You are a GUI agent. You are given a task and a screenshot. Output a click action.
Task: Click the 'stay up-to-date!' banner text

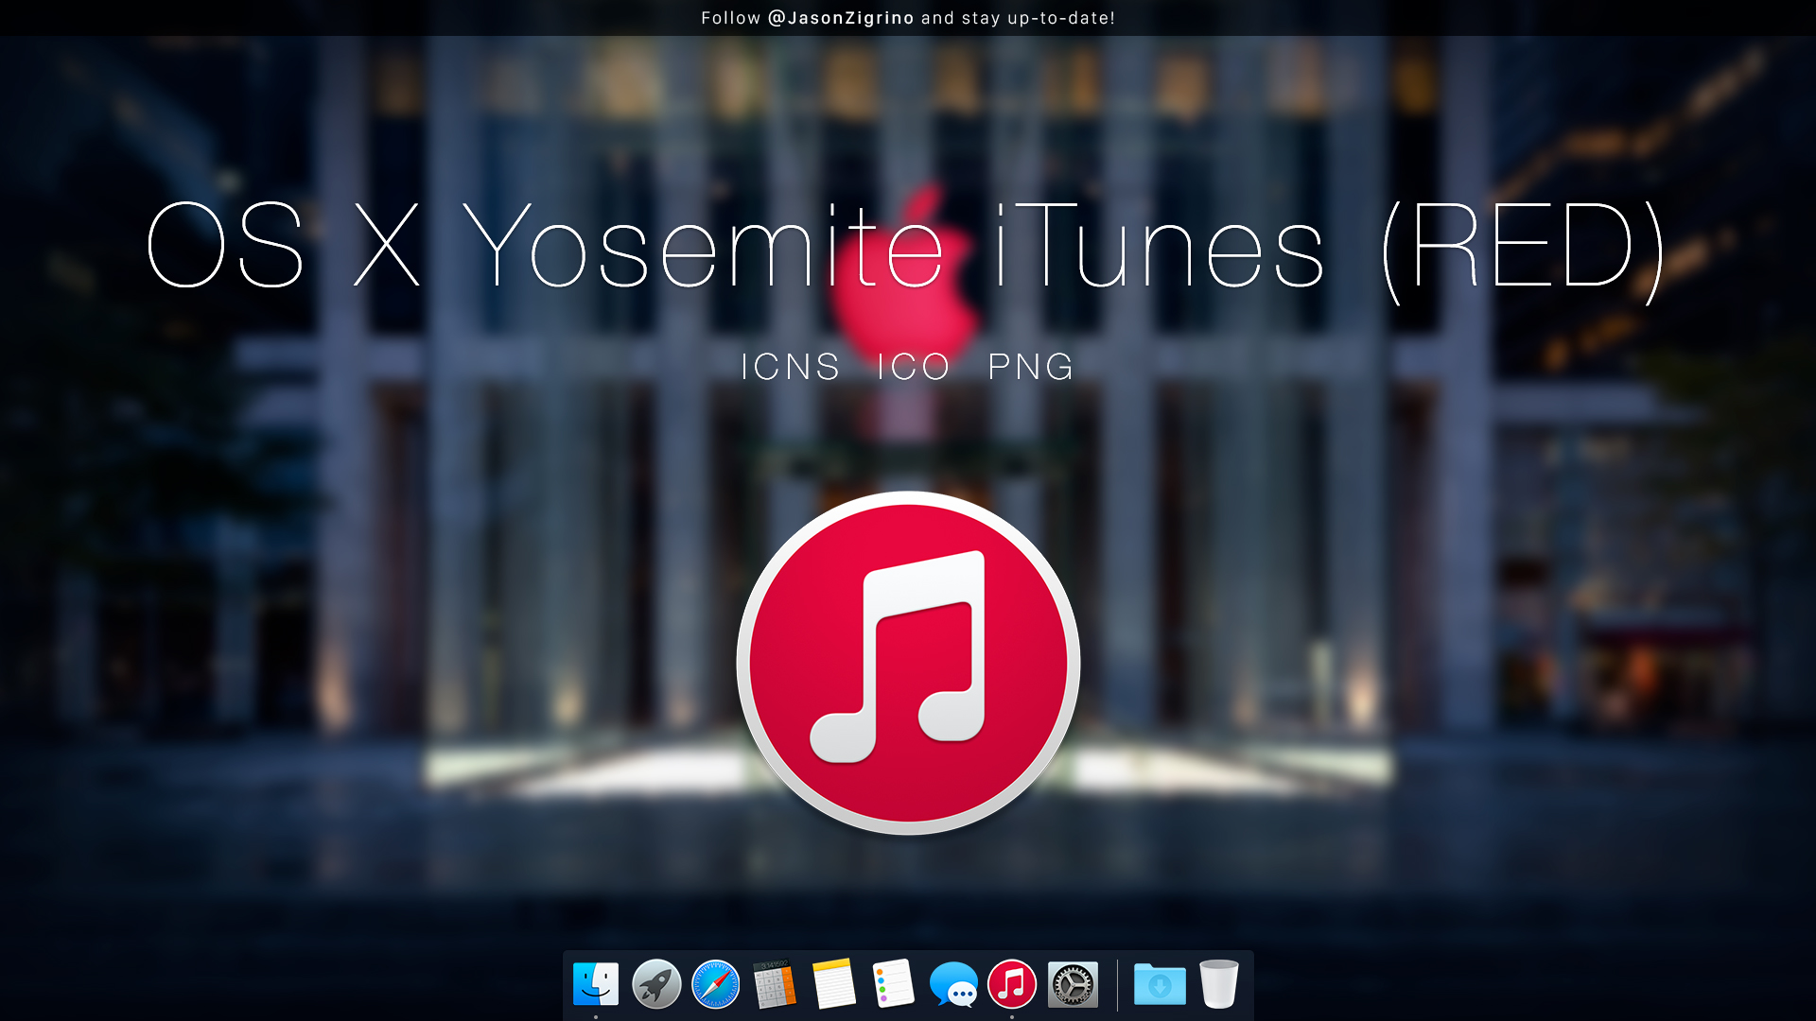[1038, 18]
